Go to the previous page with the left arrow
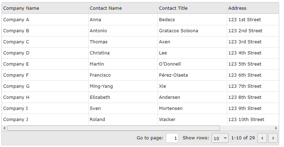The width and height of the screenshot is (284, 147). (262, 138)
